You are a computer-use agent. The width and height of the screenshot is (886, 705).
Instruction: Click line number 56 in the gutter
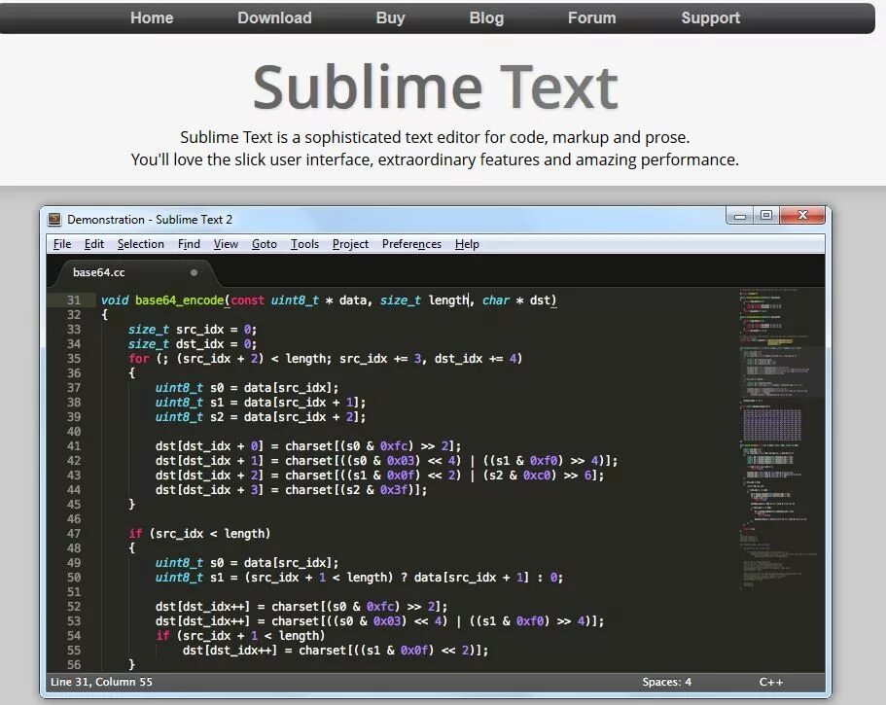click(74, 665)
